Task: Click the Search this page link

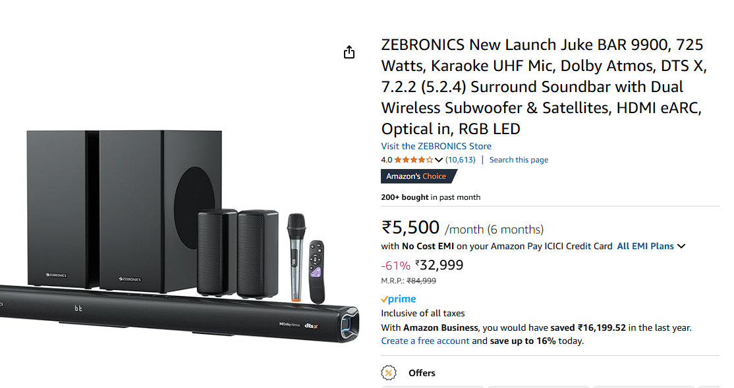Action: coord(519,160)
